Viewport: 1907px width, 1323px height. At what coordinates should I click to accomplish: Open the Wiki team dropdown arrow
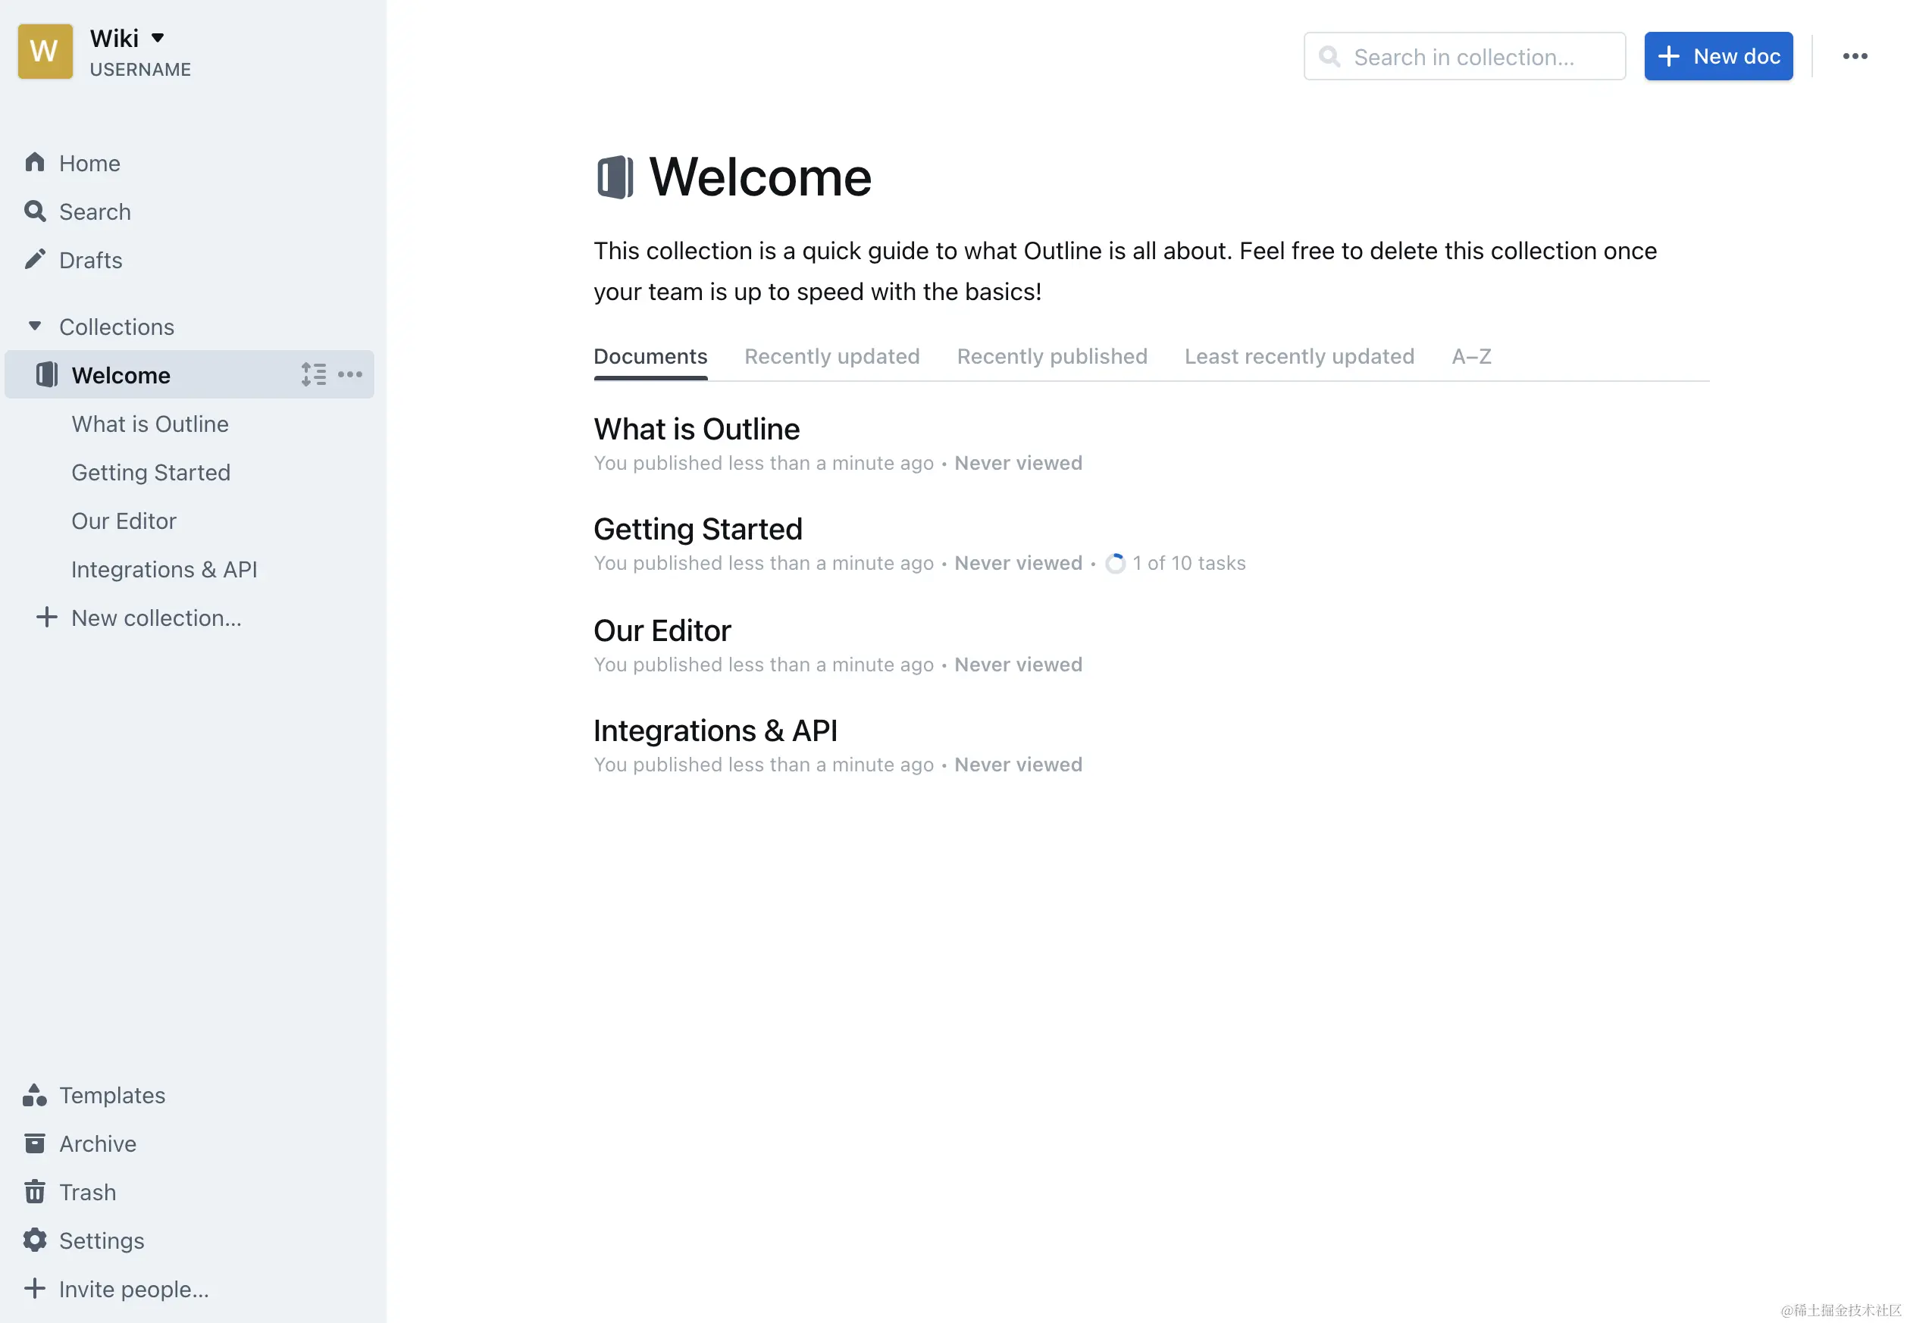[x=158, y=37]
